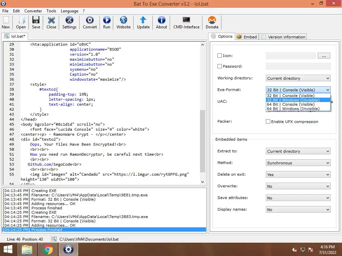The height and width of the screenshot is (256, 342).
Task: Select the log line with 9E81.tmp.exe filename
Action: click(75, 195)
